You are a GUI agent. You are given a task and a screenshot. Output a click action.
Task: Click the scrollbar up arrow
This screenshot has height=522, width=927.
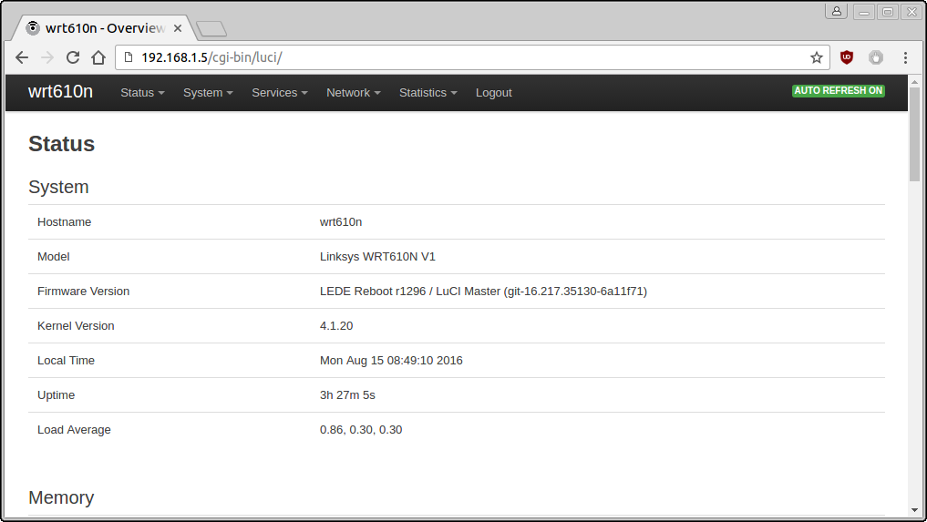(914, 82)
